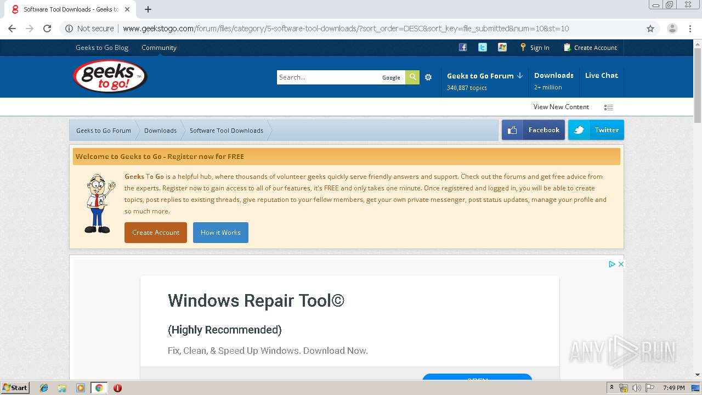
Task: Open the Chrome profile avatar
Action: [672, 29]
